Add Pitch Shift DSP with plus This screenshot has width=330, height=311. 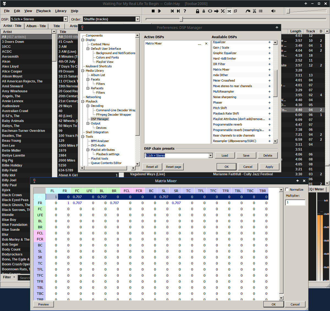[x=269, y=108]
